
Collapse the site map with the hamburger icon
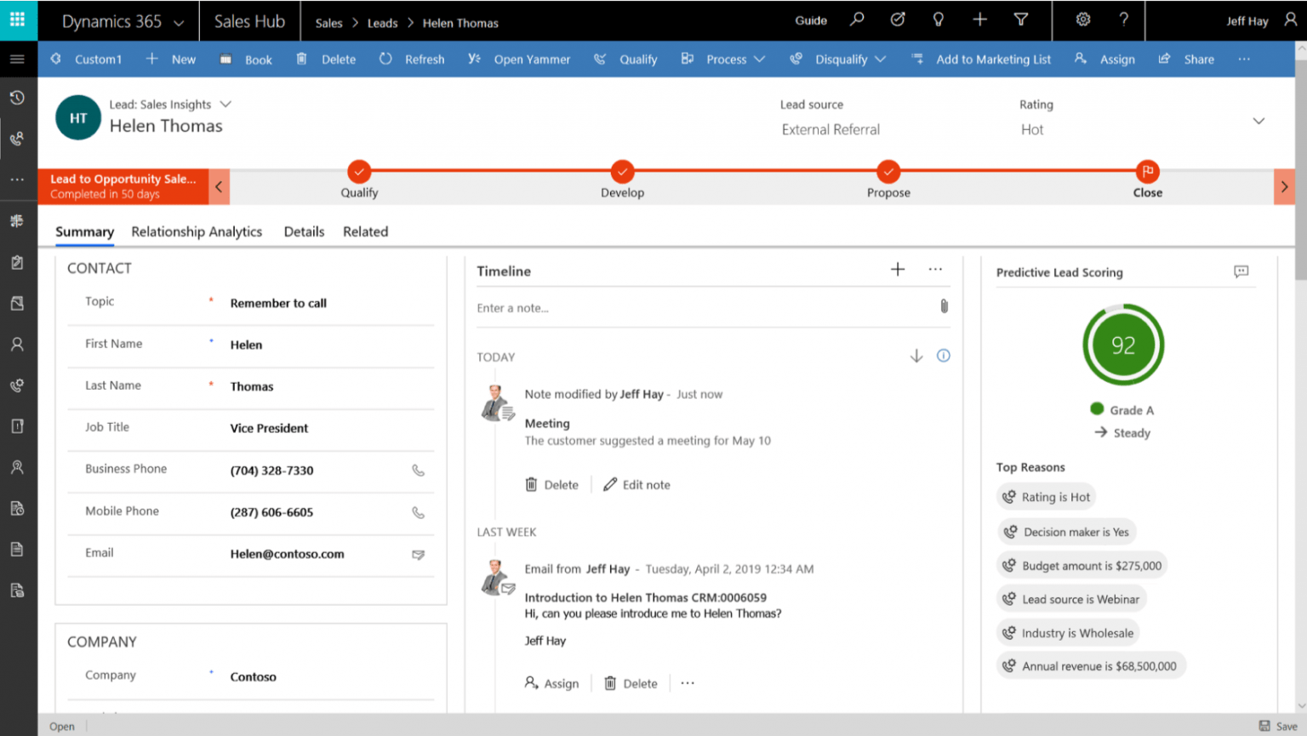[x=18, y=59]
